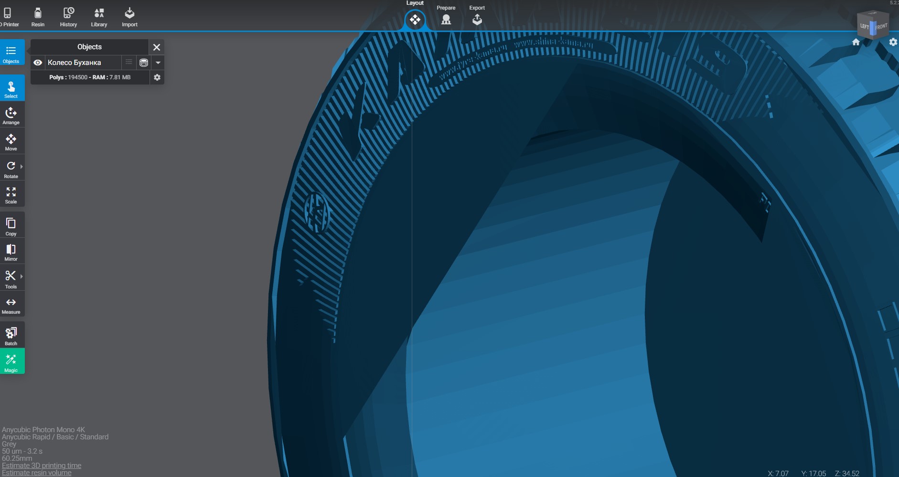Open the Measure tool
This screenshot has width=899, height=477.
pyautogui.click(x=11, y=306)
